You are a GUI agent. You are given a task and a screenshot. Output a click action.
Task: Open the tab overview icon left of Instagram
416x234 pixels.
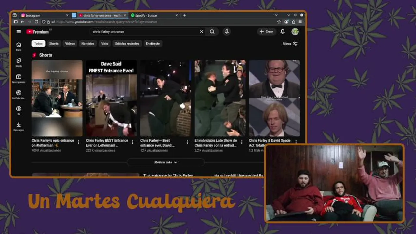(15, 15)
